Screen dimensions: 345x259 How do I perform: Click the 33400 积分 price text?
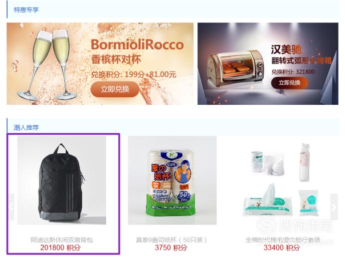click(282, 248)
